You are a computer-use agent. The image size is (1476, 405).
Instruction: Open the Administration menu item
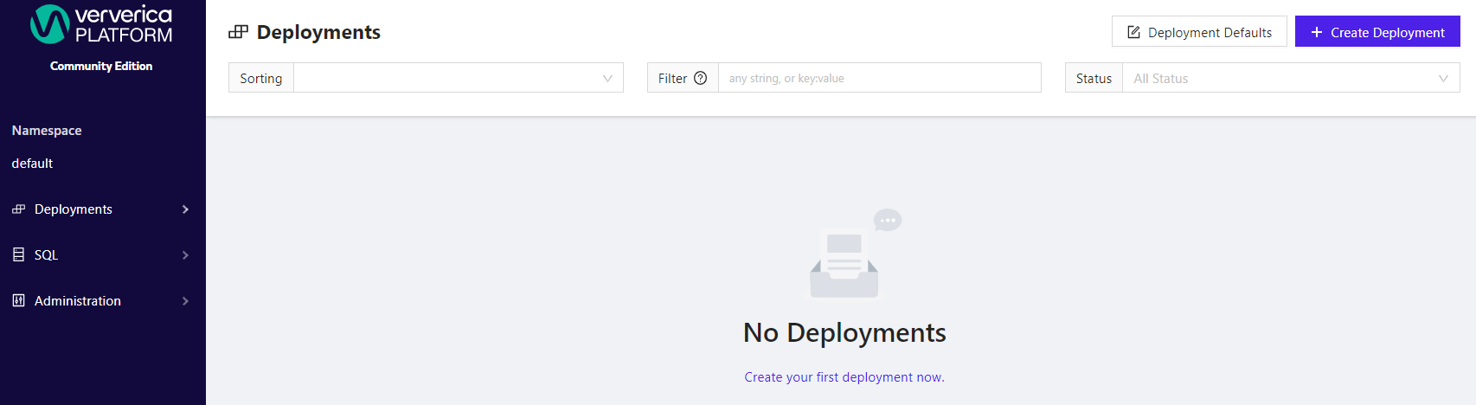coord(103,301)
